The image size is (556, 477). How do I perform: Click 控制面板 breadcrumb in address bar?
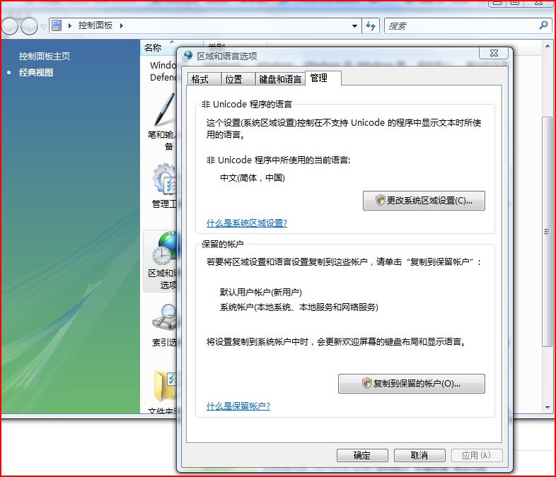pyautogui.click(x=95, y=25)
